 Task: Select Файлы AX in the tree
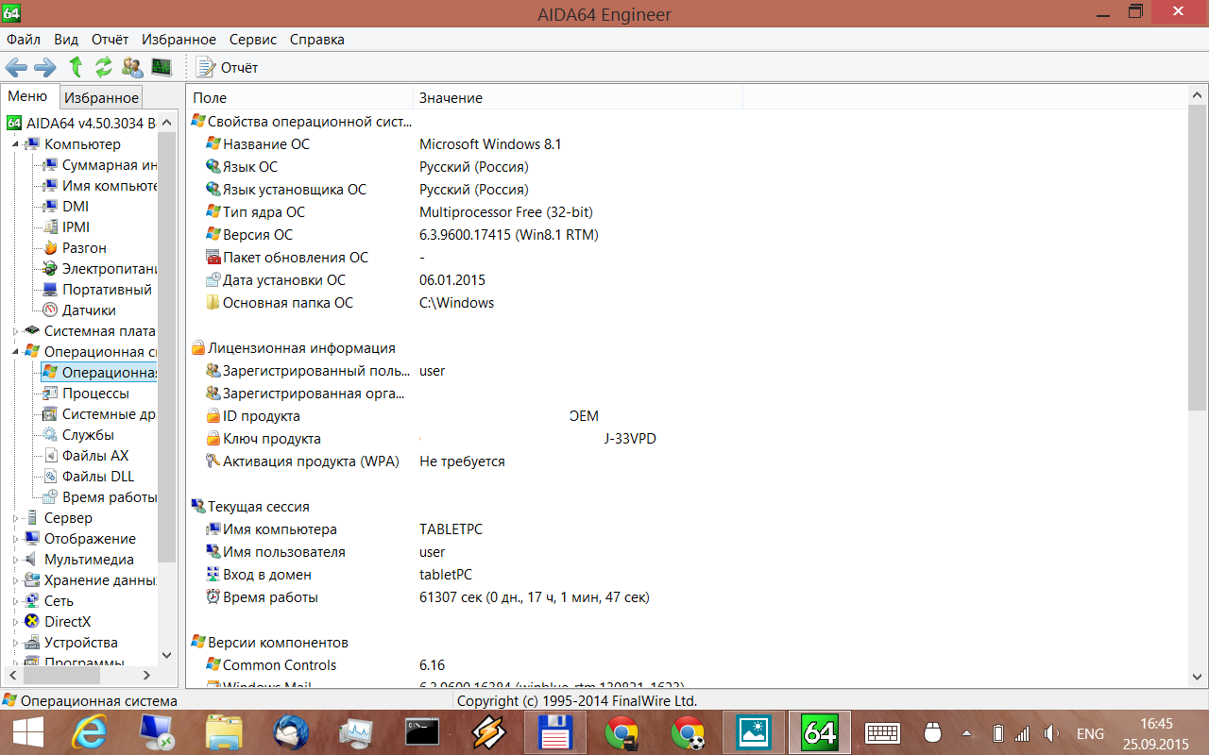pyautogui.click(x=95, y=456)
